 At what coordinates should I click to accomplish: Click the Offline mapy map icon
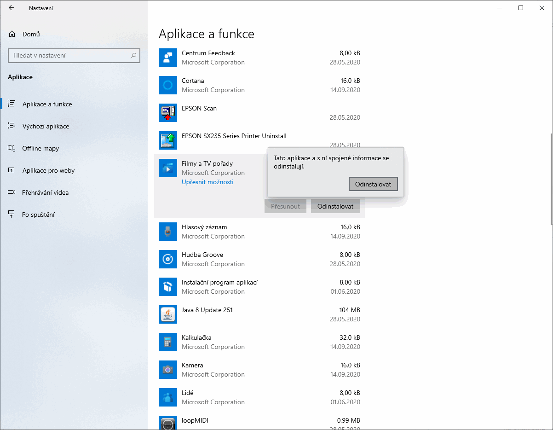pos(12,148)
